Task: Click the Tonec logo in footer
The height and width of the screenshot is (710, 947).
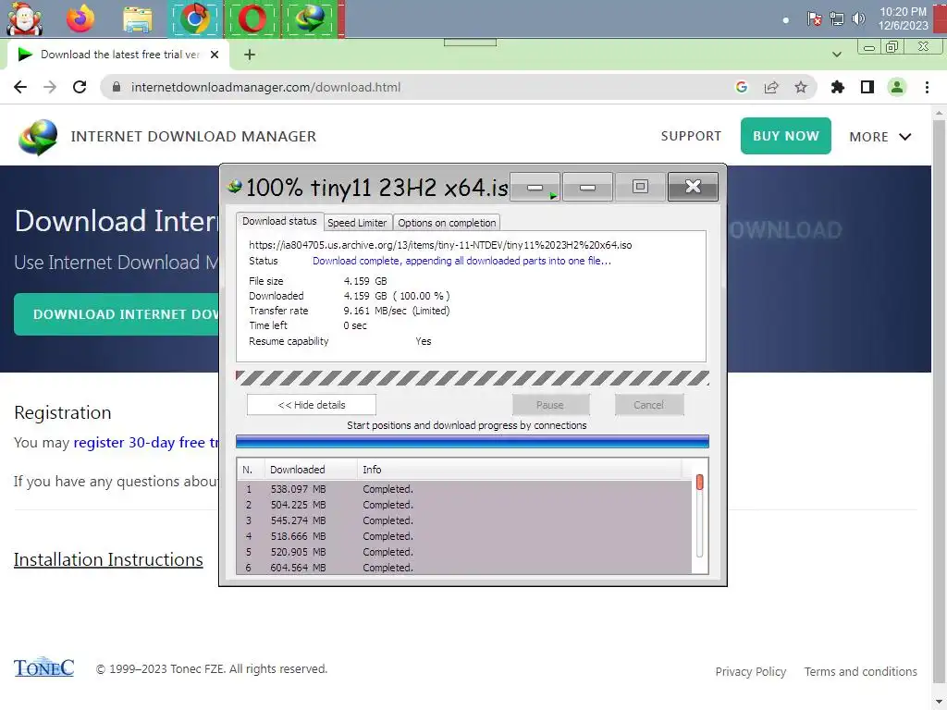Action: tap(43, 667)
